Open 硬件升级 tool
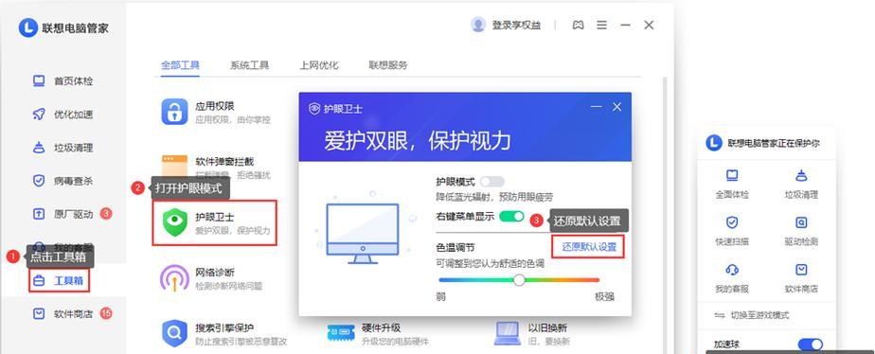Viewport: 875px width, 354px height. click(379, 333)
